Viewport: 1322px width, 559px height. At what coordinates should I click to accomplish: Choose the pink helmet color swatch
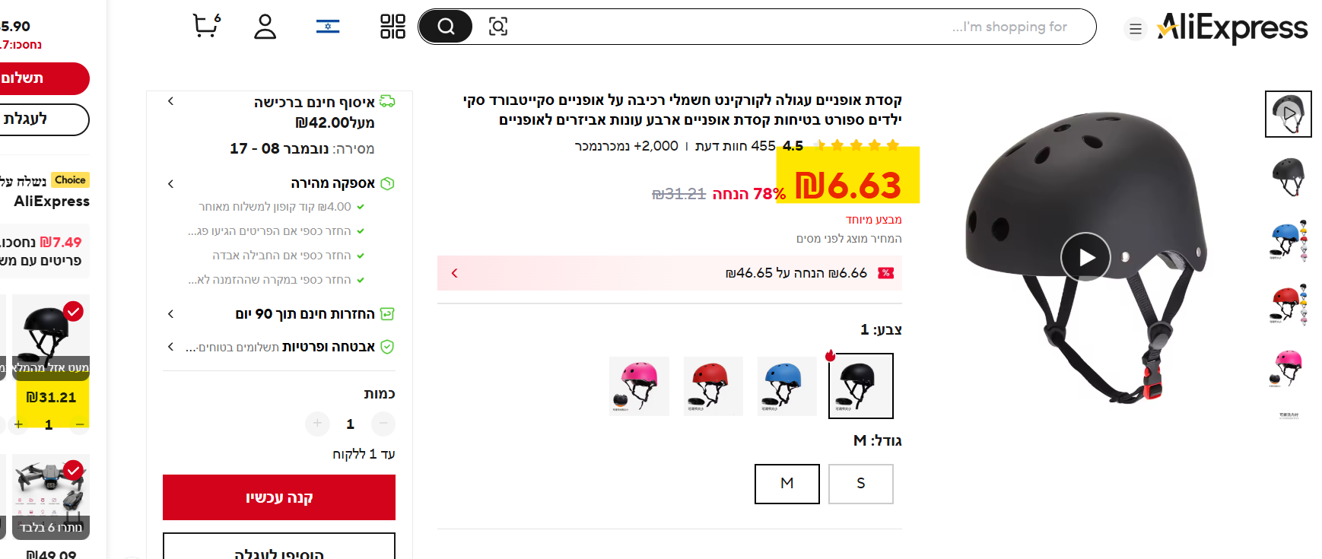[639, 386]
